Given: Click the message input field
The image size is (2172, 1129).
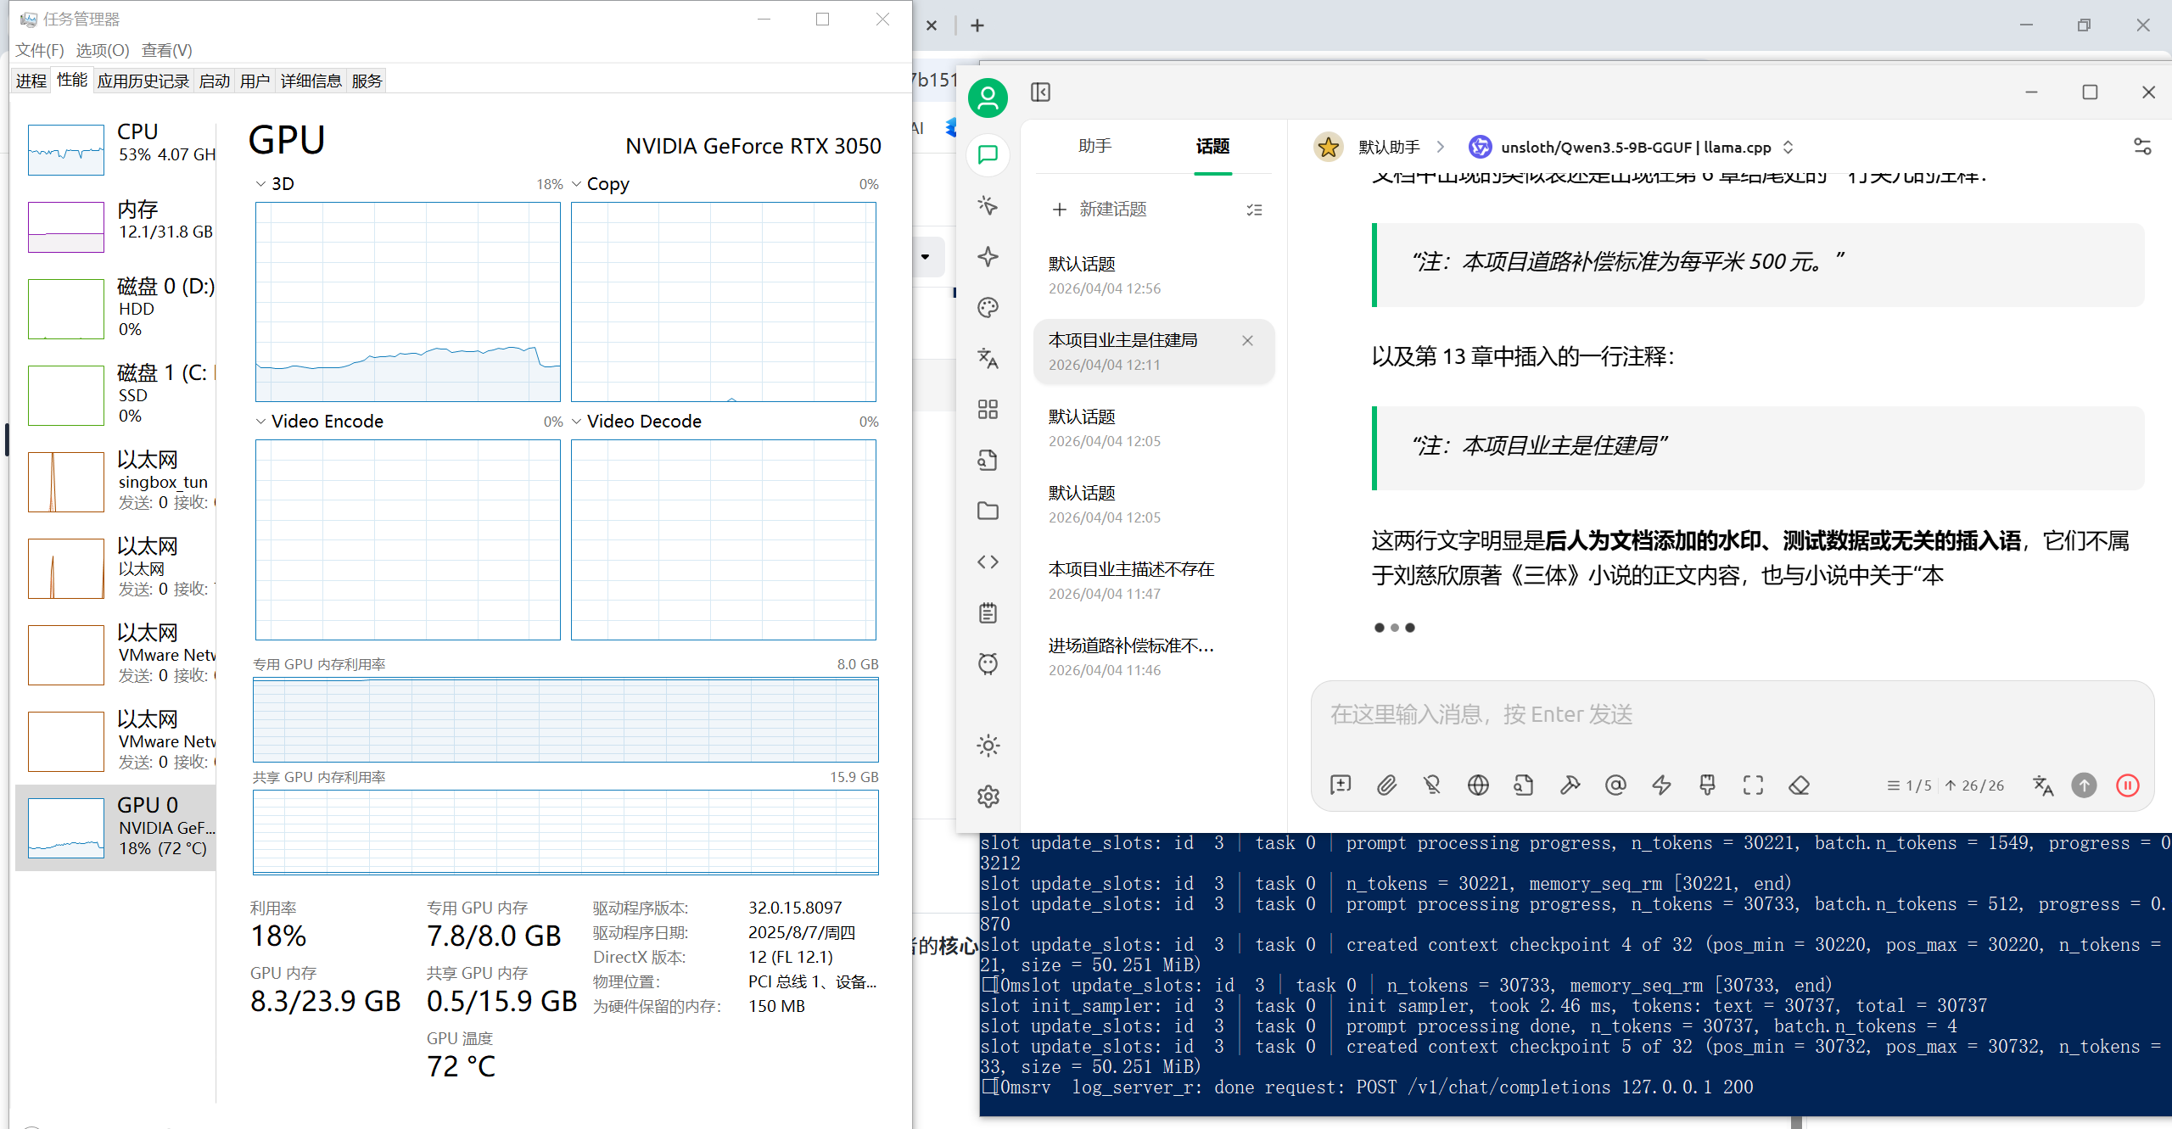Looking at the screenshot, I should (x=1731, y=715).
